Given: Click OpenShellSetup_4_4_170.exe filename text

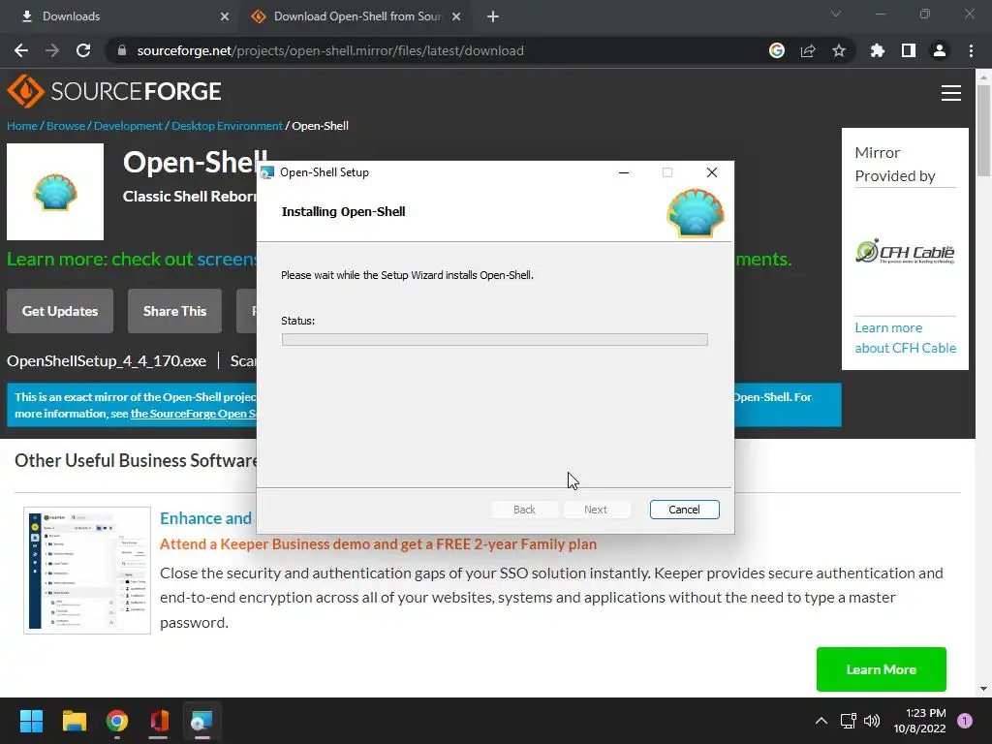Looking at the screenshot, I should 107,361.
